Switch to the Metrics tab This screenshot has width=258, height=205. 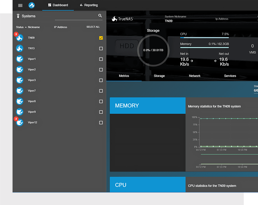click(124, 76)
